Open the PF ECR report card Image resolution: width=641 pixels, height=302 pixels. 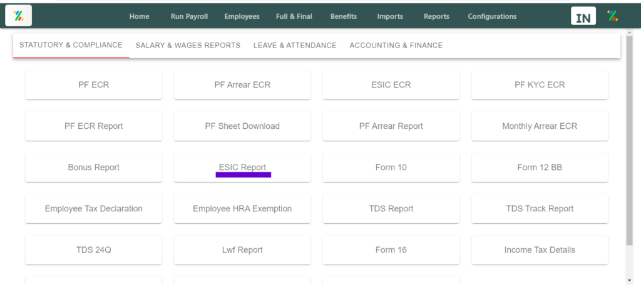tap(94, 85)
